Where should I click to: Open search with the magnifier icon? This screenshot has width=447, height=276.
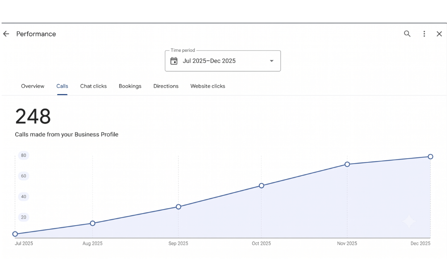pos(407,34)
